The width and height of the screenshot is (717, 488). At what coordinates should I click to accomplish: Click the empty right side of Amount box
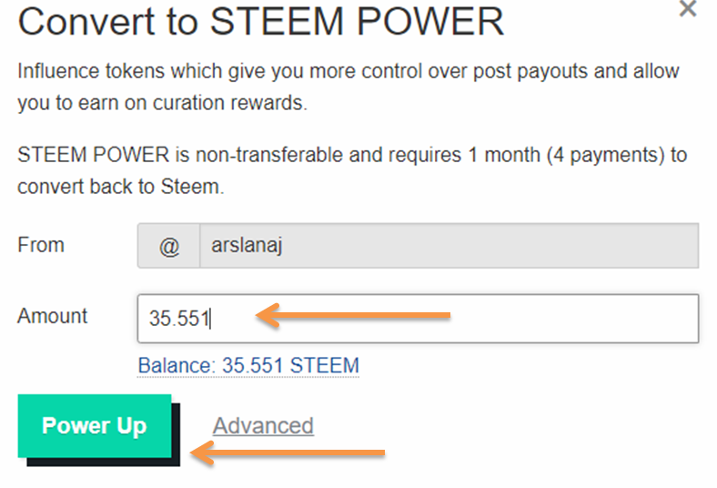[x=591, y=319]
